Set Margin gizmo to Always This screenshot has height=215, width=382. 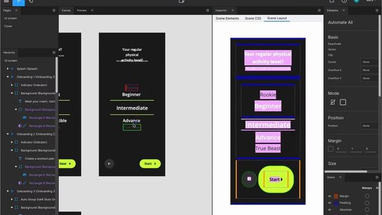[x=367, y=196]
